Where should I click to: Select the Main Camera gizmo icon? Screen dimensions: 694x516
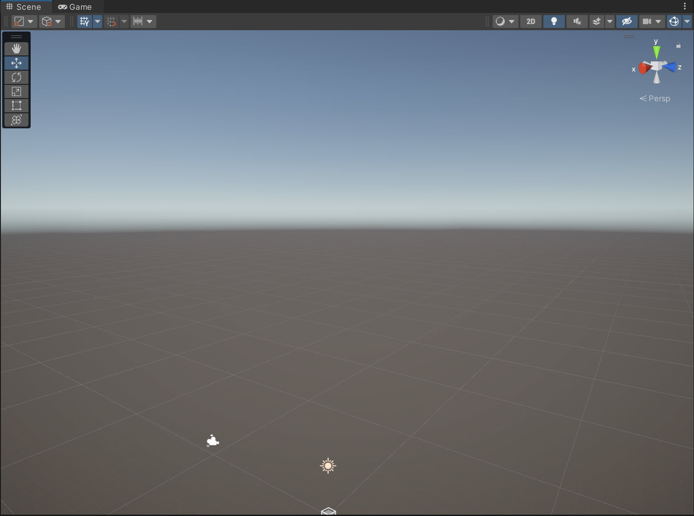213,441
